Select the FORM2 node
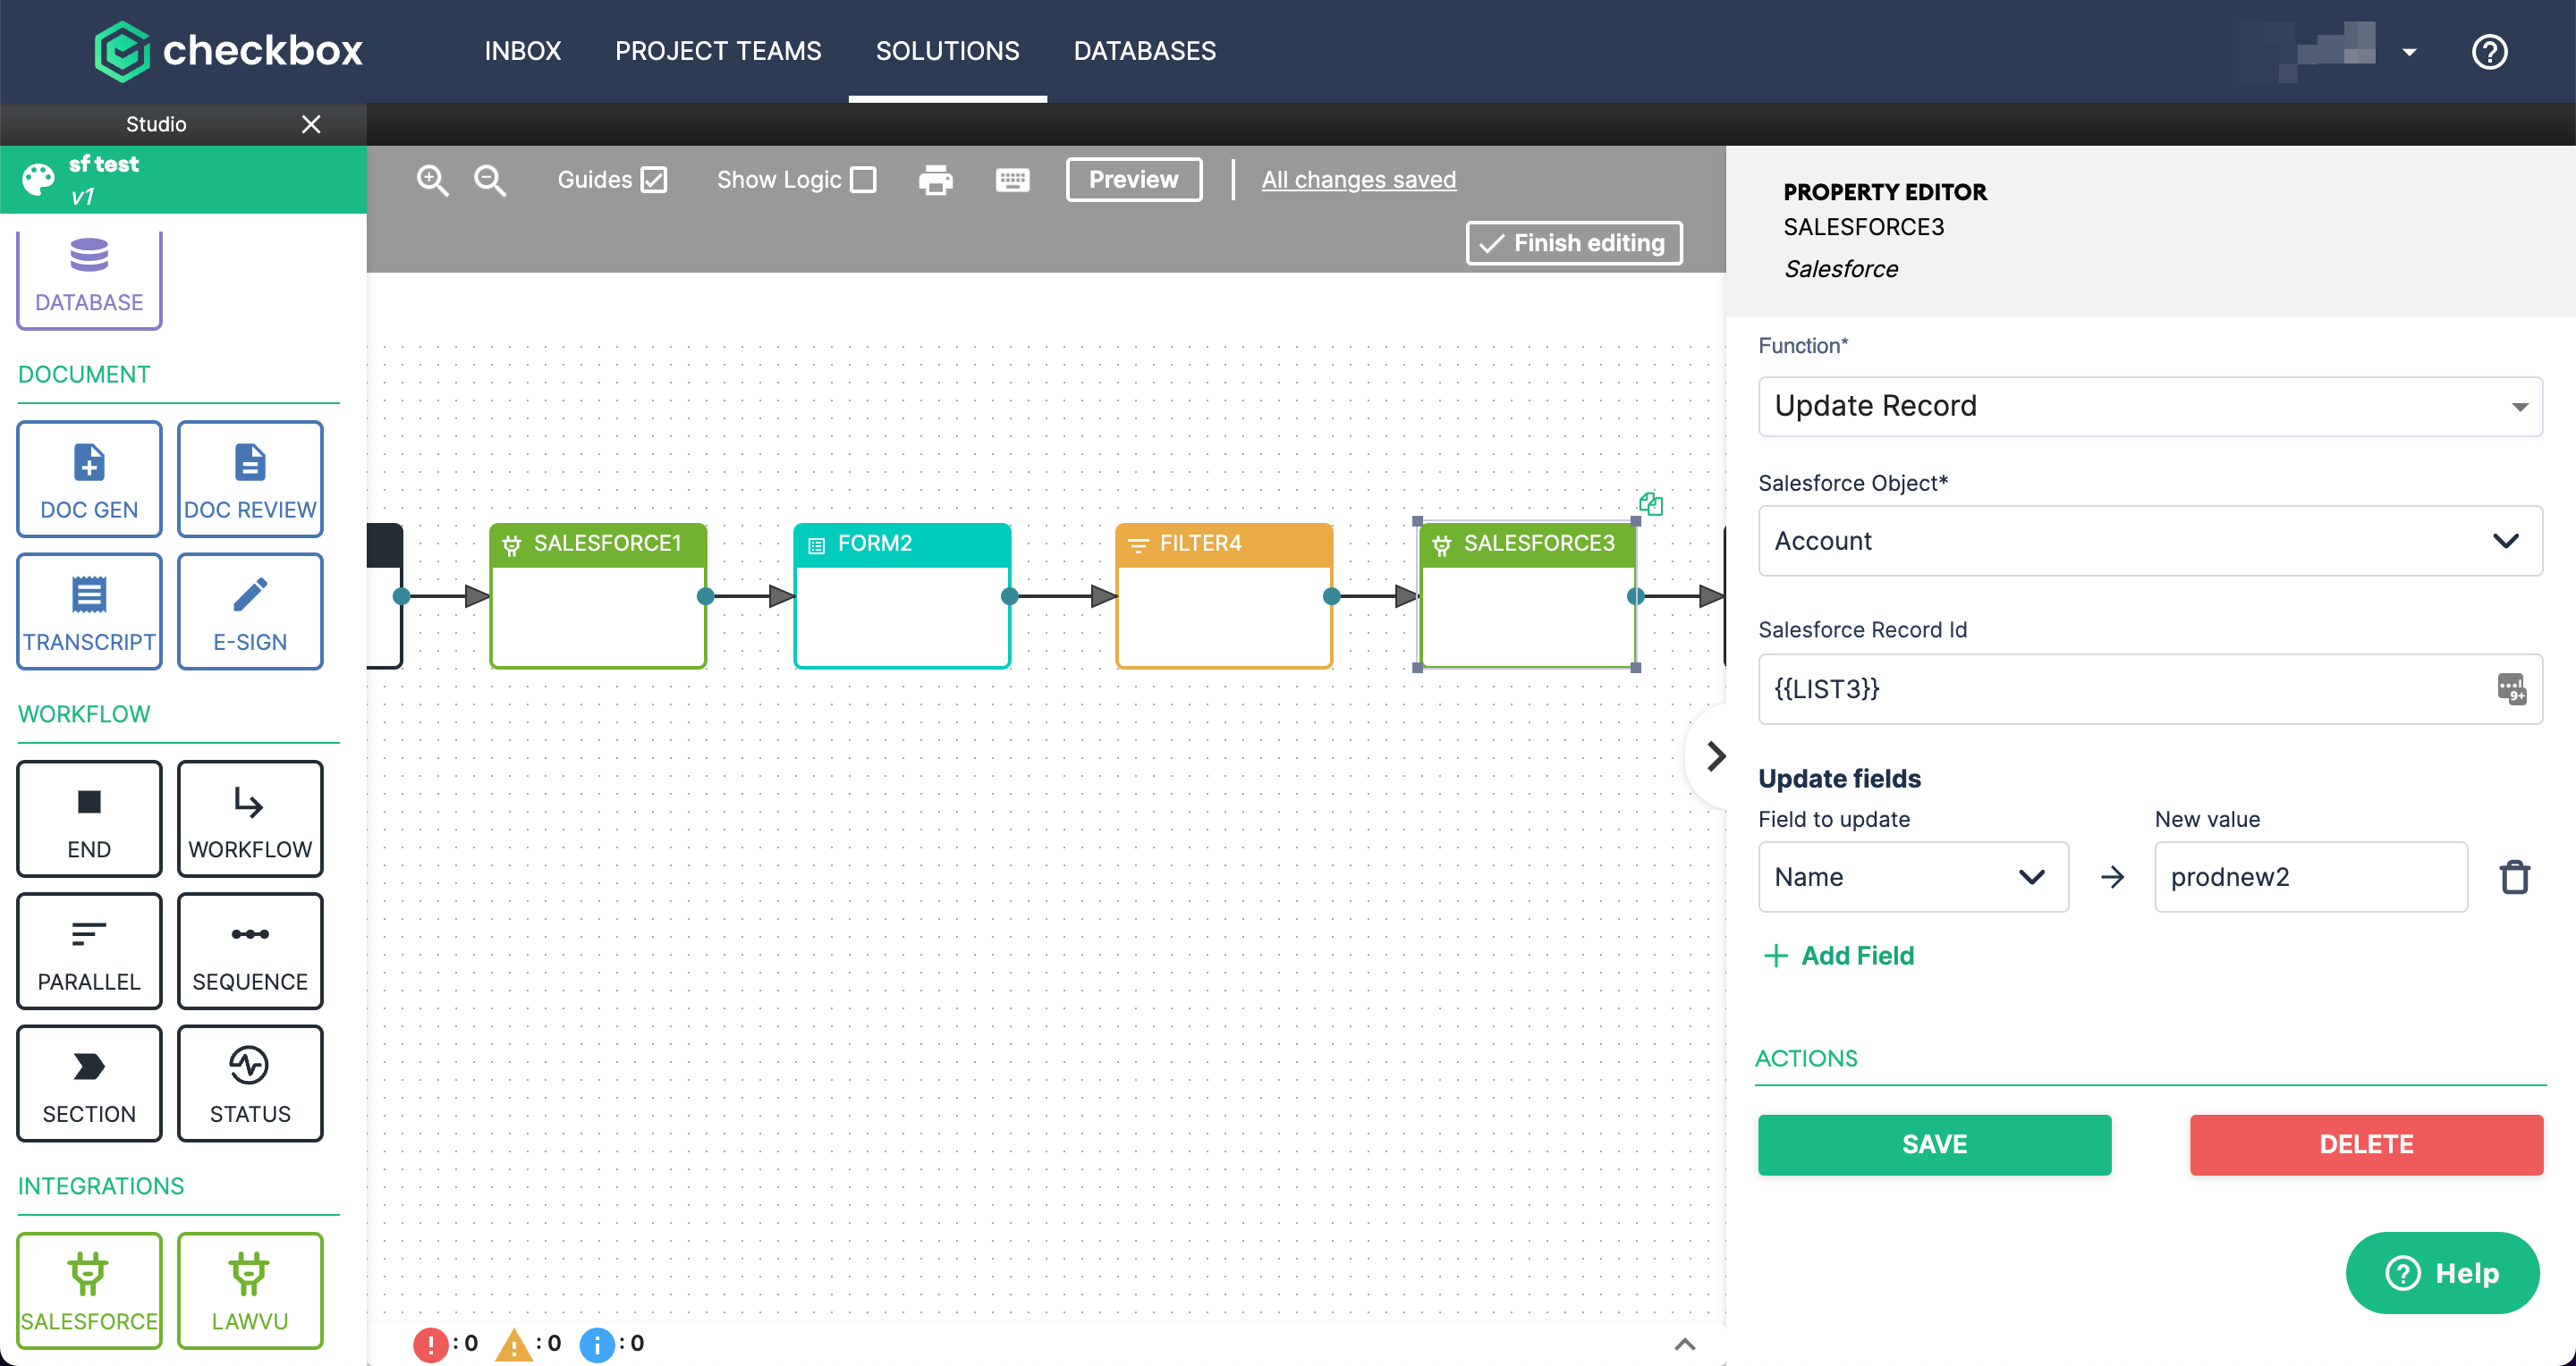The image size is (2576, 1366). [x=902, y=595]
